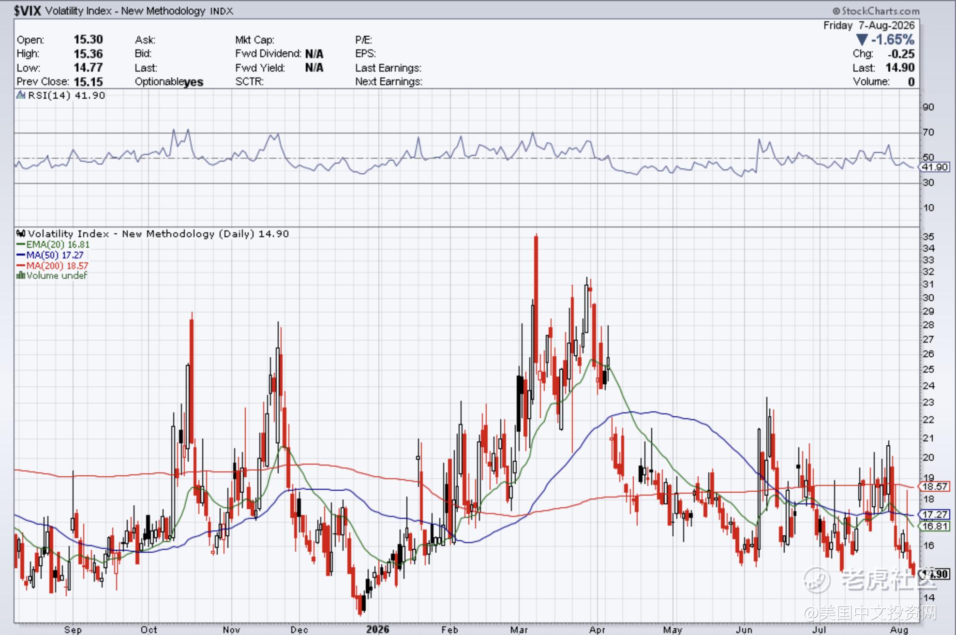This screenshot has height=635, width=956.
Task: Click the 'Ask:' label
Action: pyautogui.click(x=145, y=40)
